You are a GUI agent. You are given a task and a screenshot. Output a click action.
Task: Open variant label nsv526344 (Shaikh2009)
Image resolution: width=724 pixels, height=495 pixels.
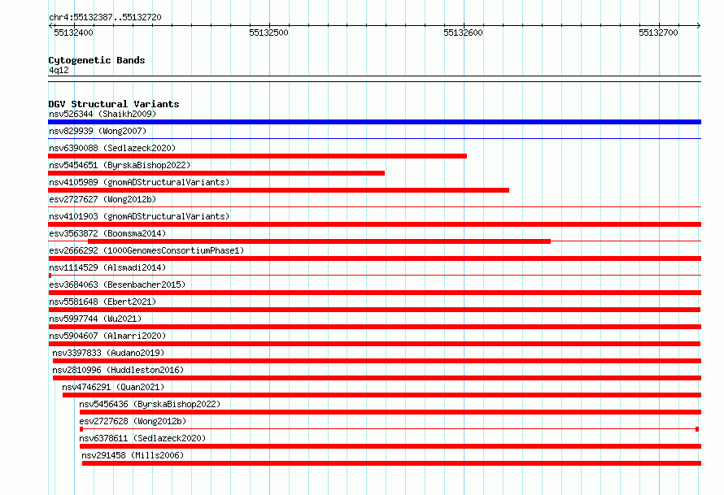[x=102, y=114]
